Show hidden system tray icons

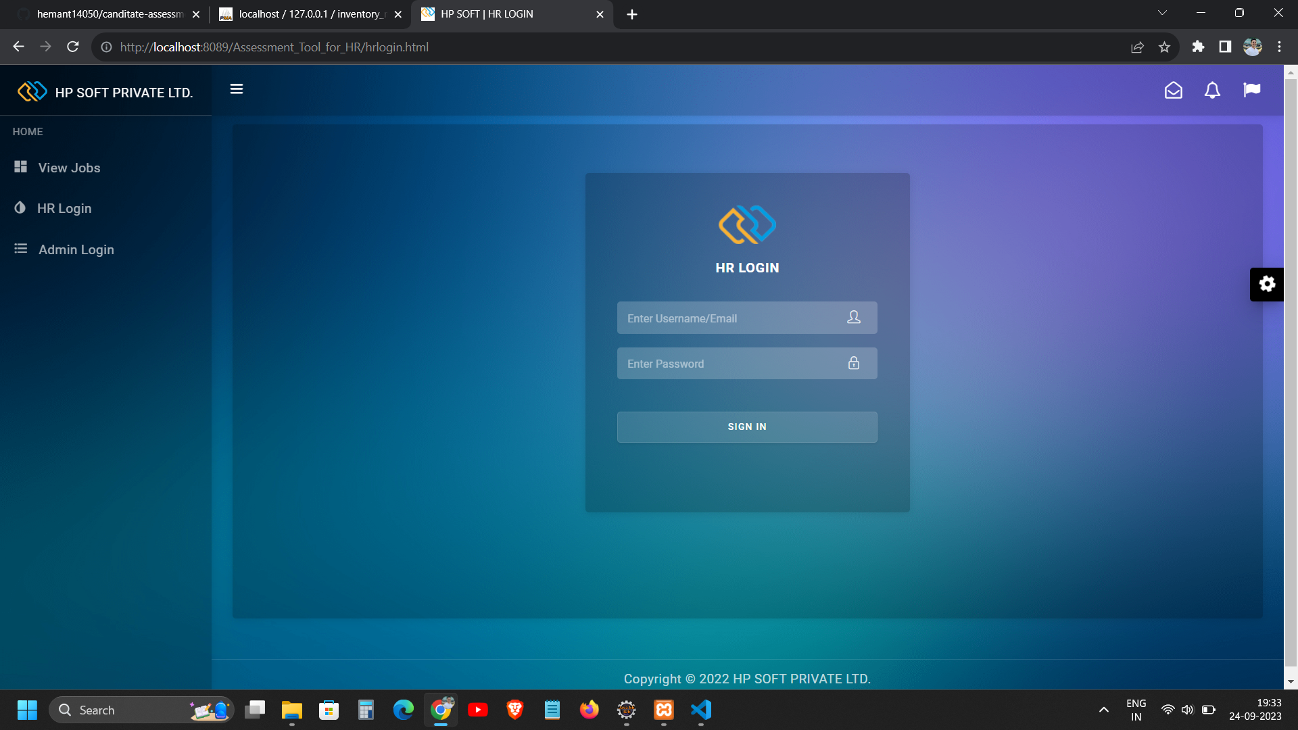point(1103,710)
